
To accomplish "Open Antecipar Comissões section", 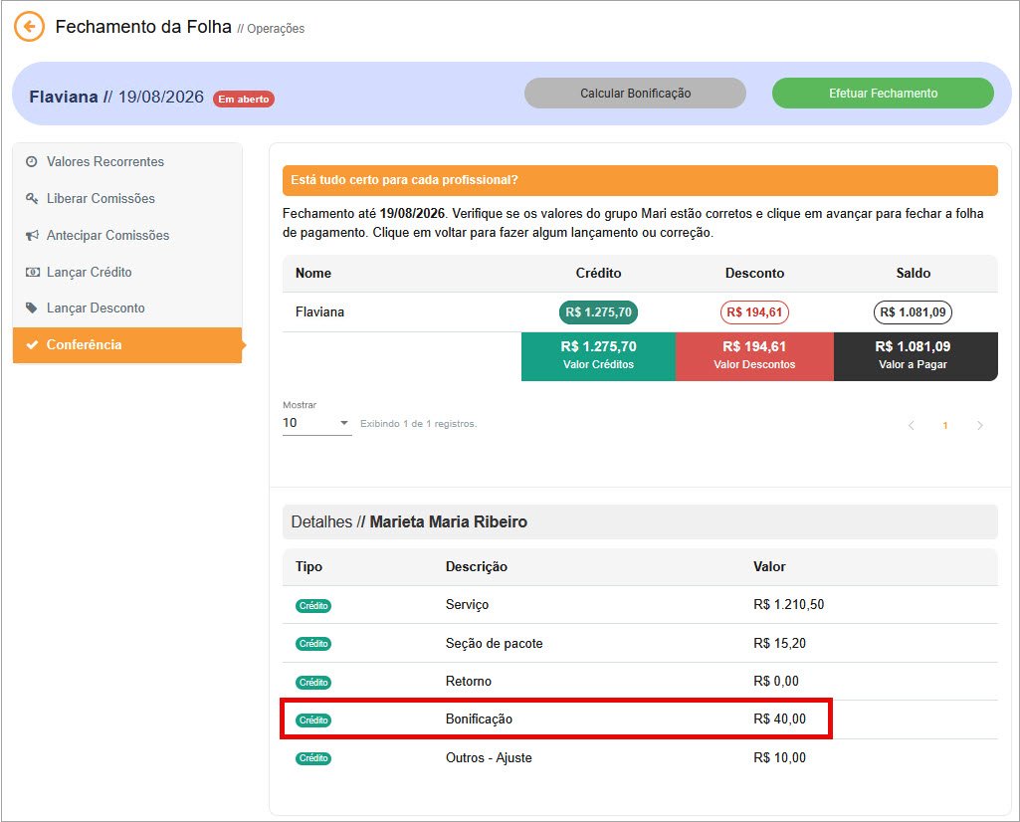I will click(127, 236).
